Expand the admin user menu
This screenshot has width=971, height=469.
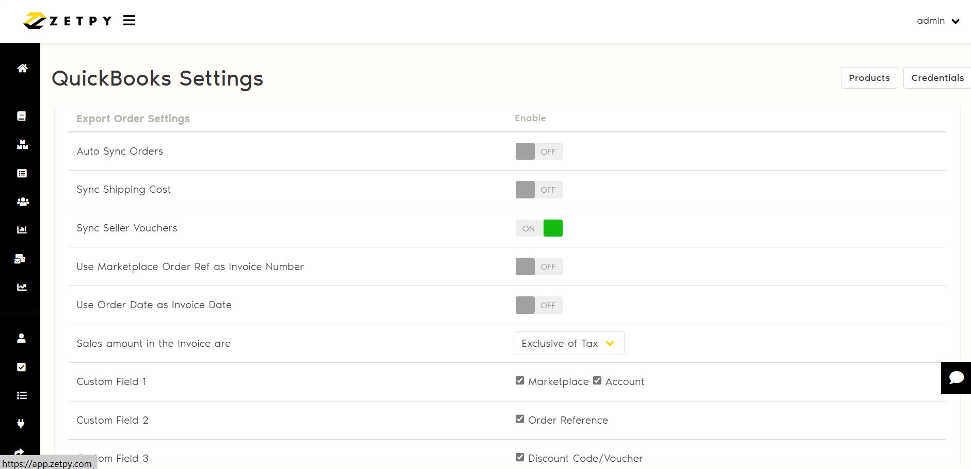click(x=937, y=21)
